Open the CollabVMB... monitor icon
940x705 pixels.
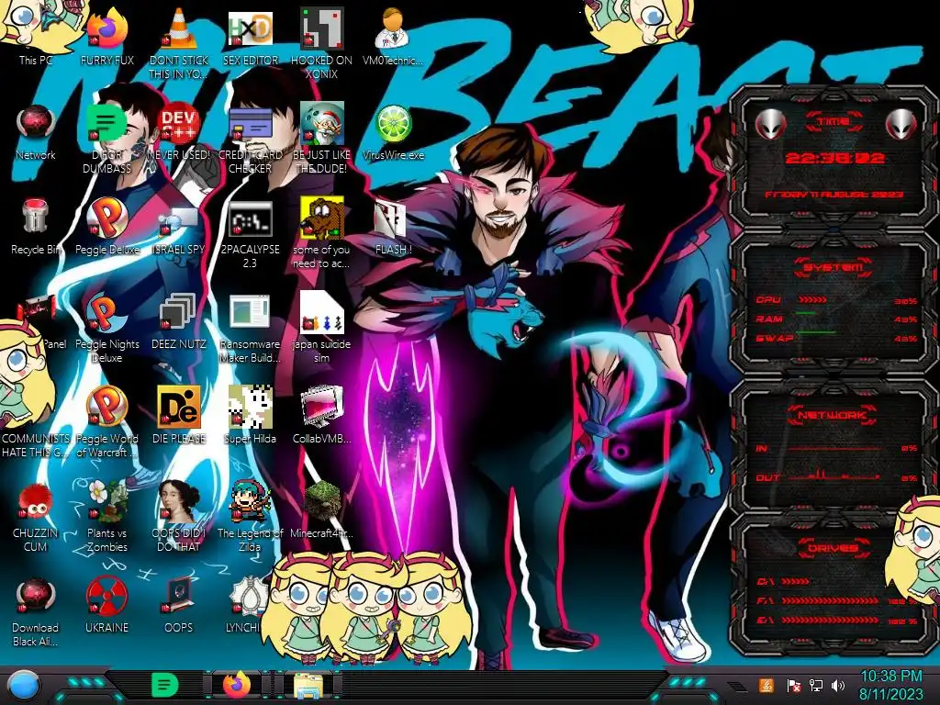321,416
